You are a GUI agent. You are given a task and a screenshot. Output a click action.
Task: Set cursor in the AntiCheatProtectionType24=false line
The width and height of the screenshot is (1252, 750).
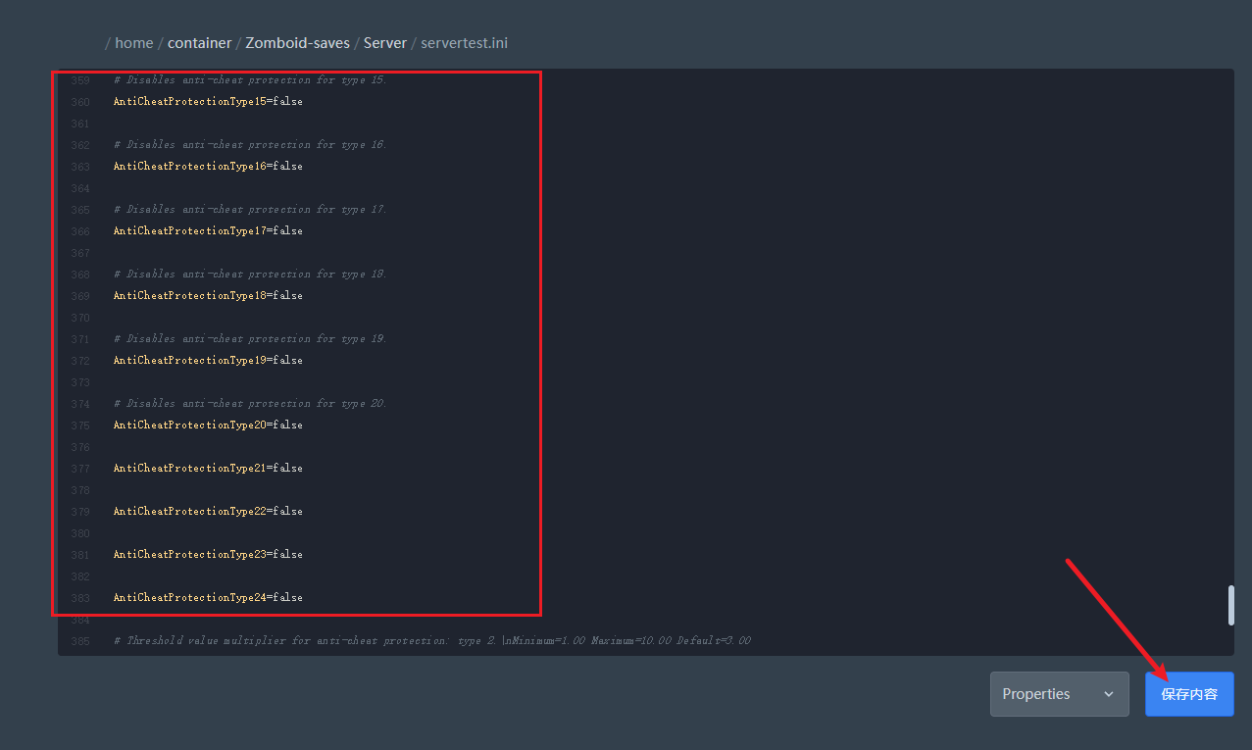(x=208, y=598)
